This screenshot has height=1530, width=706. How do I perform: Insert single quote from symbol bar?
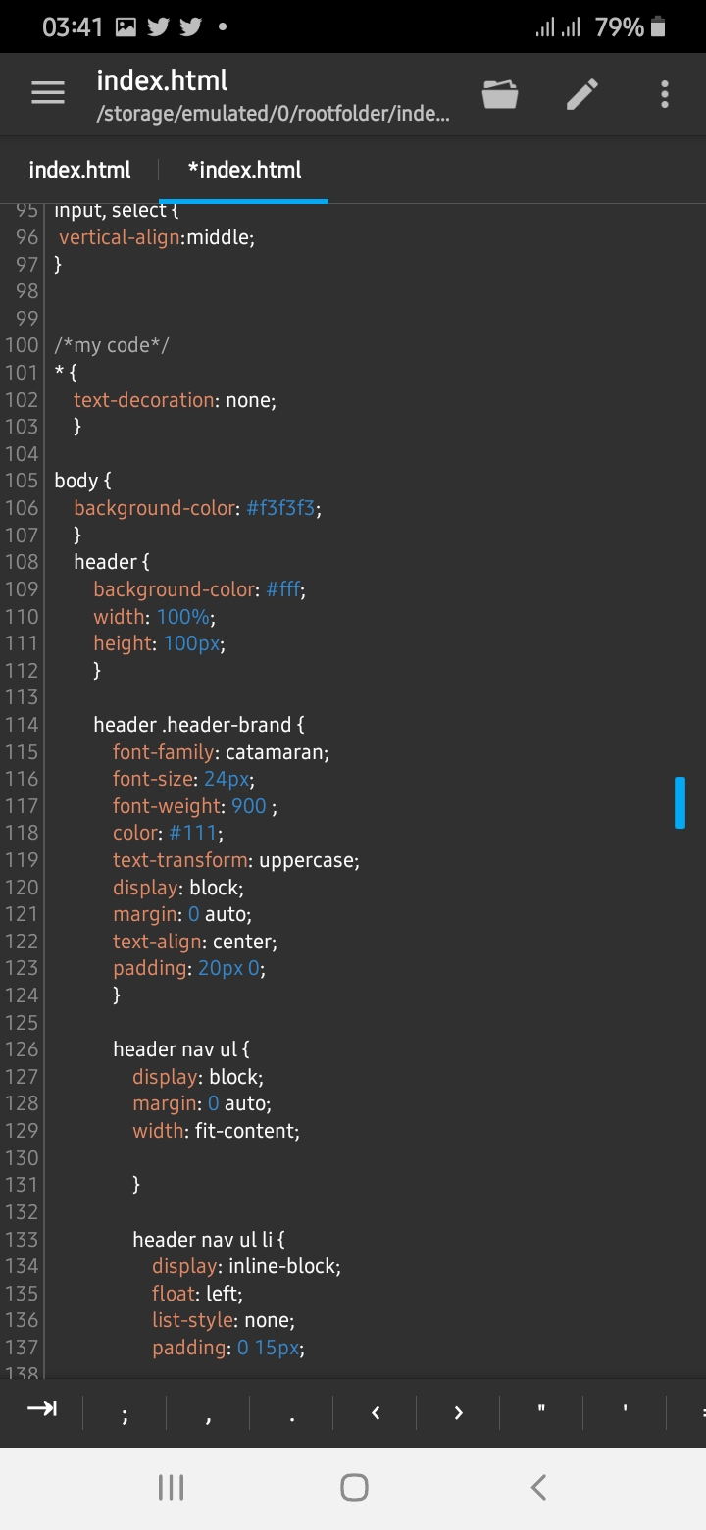tap(625, 1413)
